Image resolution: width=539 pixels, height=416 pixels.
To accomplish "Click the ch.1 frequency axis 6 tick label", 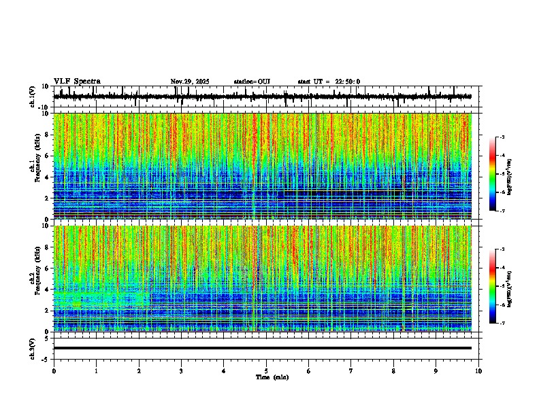I will [47, 156].
